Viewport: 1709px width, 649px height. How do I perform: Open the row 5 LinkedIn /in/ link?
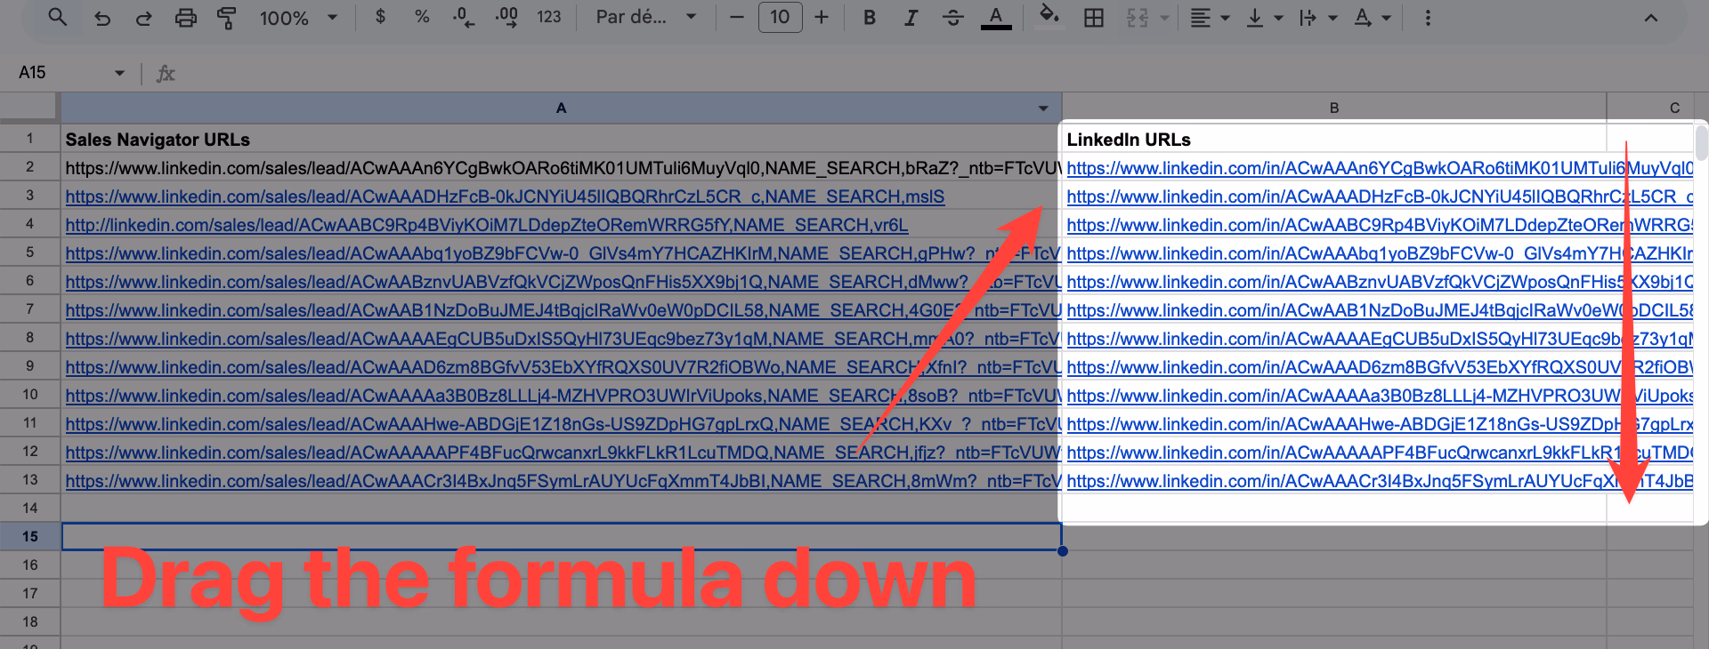(1380, 253)
